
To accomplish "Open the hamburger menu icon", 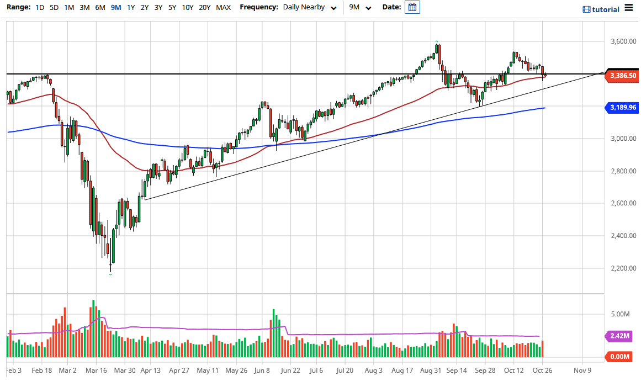I will click(629, 8).
